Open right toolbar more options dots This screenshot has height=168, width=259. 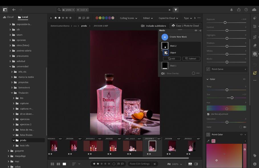click(255, 80)
